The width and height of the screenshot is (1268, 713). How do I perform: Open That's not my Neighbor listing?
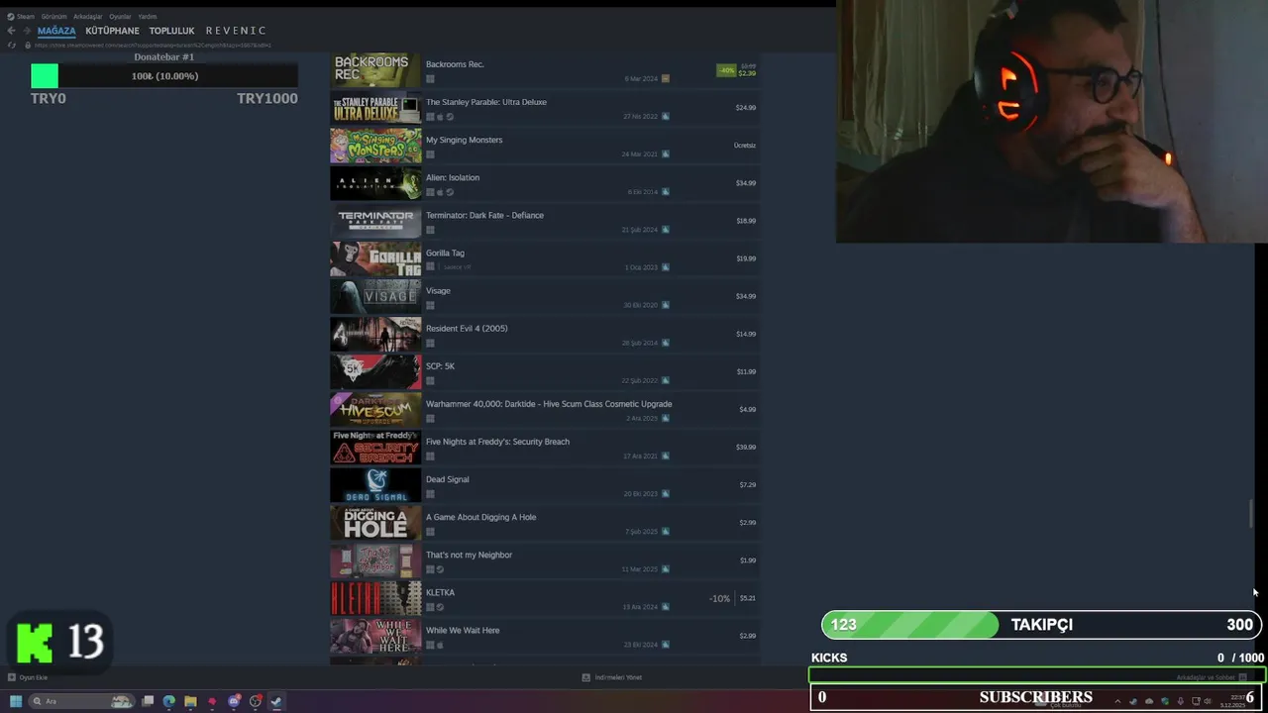[x=544, y=560]
